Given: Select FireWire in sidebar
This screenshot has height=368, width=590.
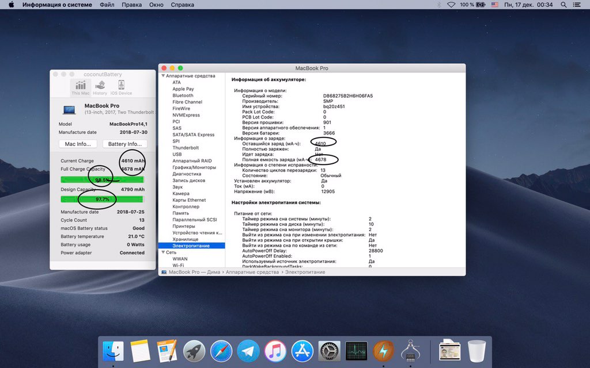Looking at the screenshot, I should (181, 109).
